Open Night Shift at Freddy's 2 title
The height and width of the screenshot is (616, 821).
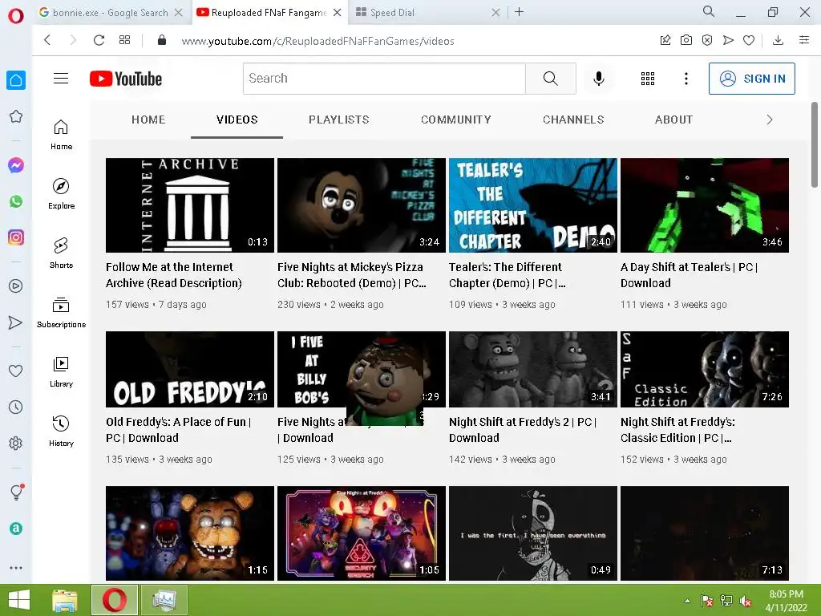click(x=523, y=430)
